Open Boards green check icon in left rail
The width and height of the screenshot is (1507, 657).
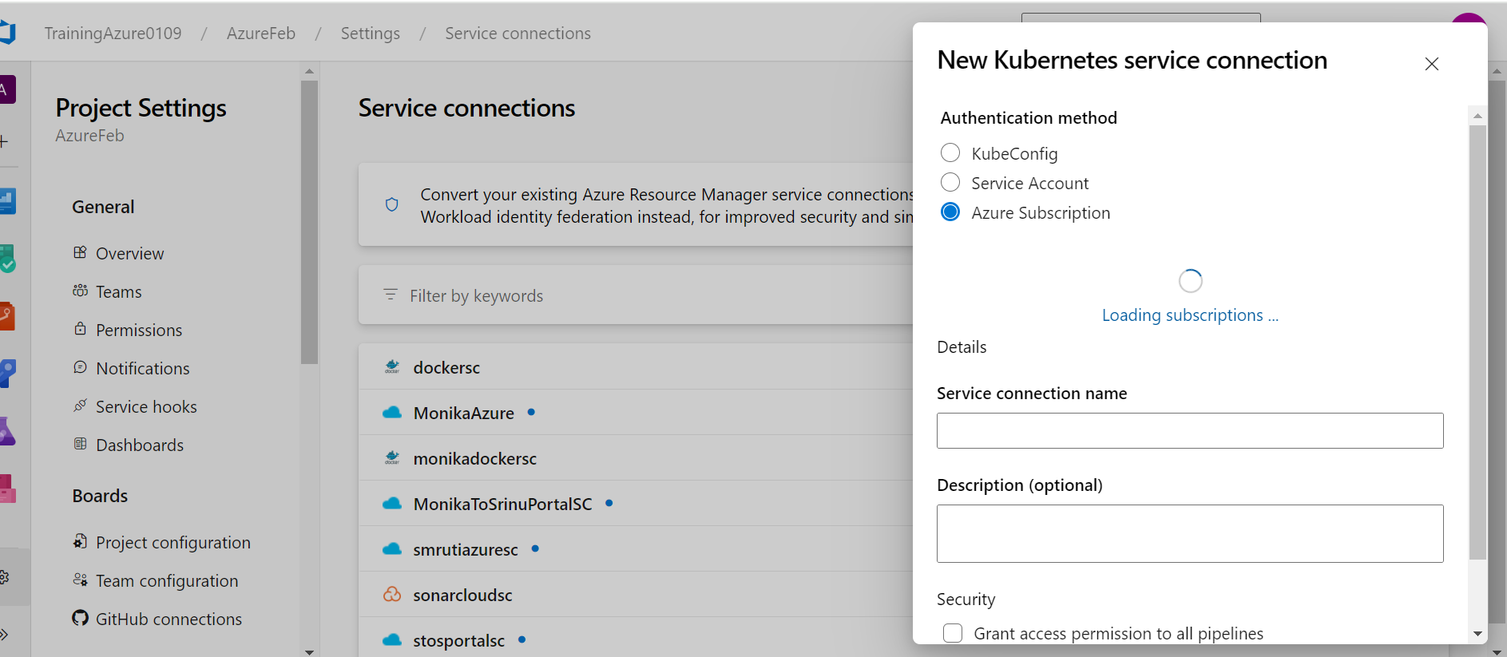6,258
